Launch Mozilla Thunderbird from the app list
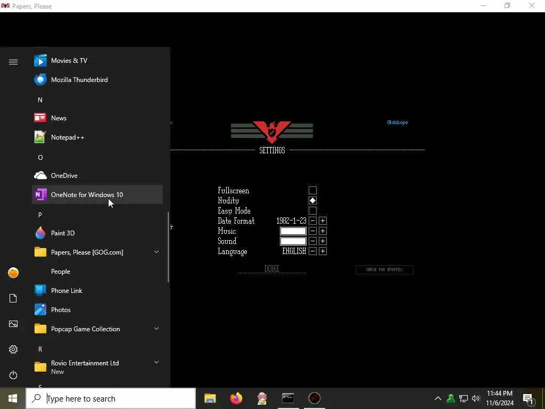This screenshot has width=545, height=409. (97, 80)
